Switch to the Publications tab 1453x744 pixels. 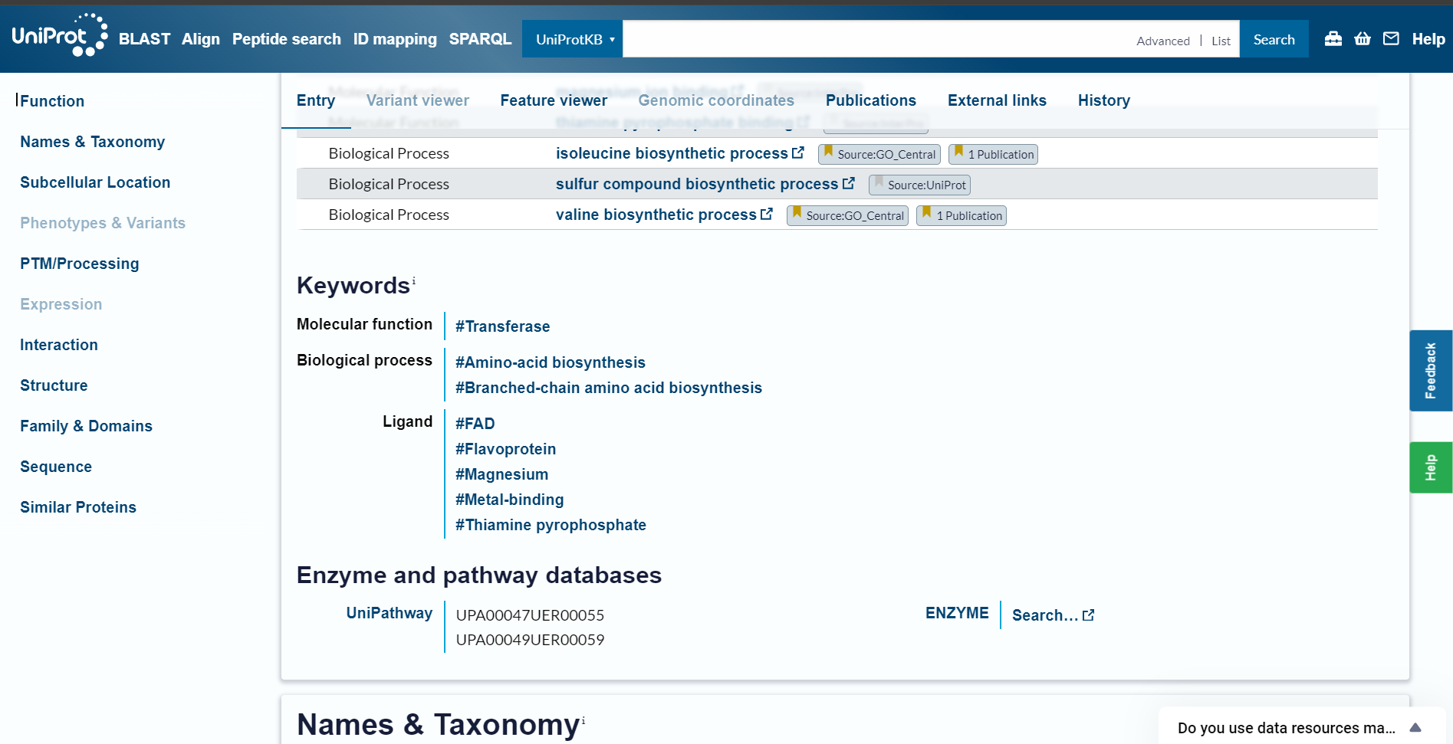click(871, 100)
